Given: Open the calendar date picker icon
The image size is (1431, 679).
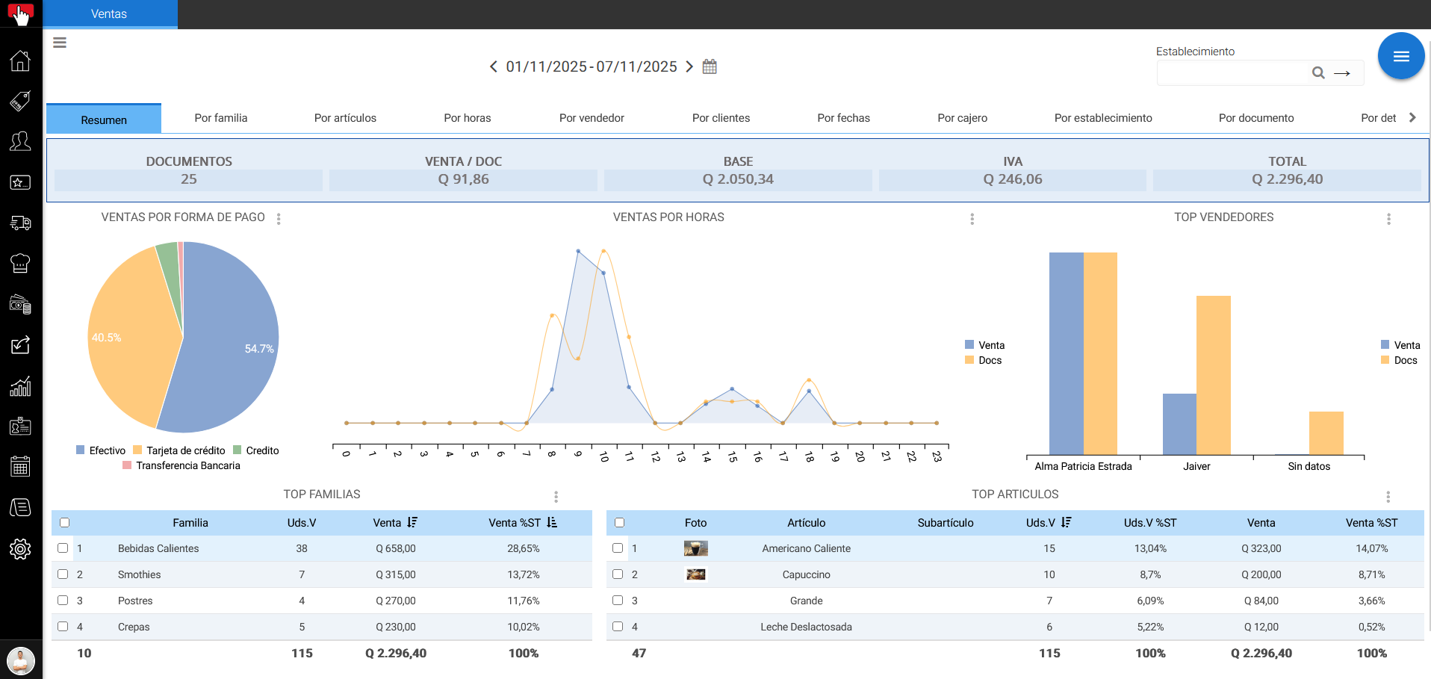Looking at the screenshot, I should pos(710,66).
